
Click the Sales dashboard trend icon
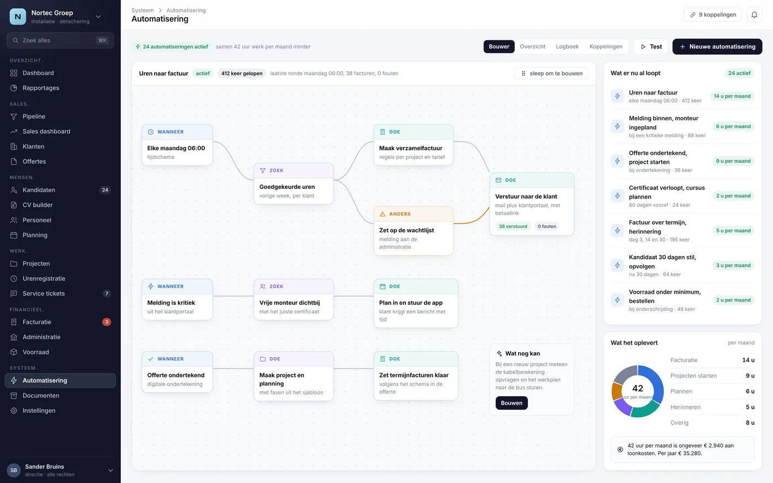14,131
